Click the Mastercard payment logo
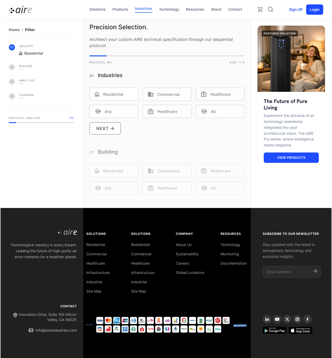Image resolution: width=332 pixels, height=358 pixels. (108, 320)
